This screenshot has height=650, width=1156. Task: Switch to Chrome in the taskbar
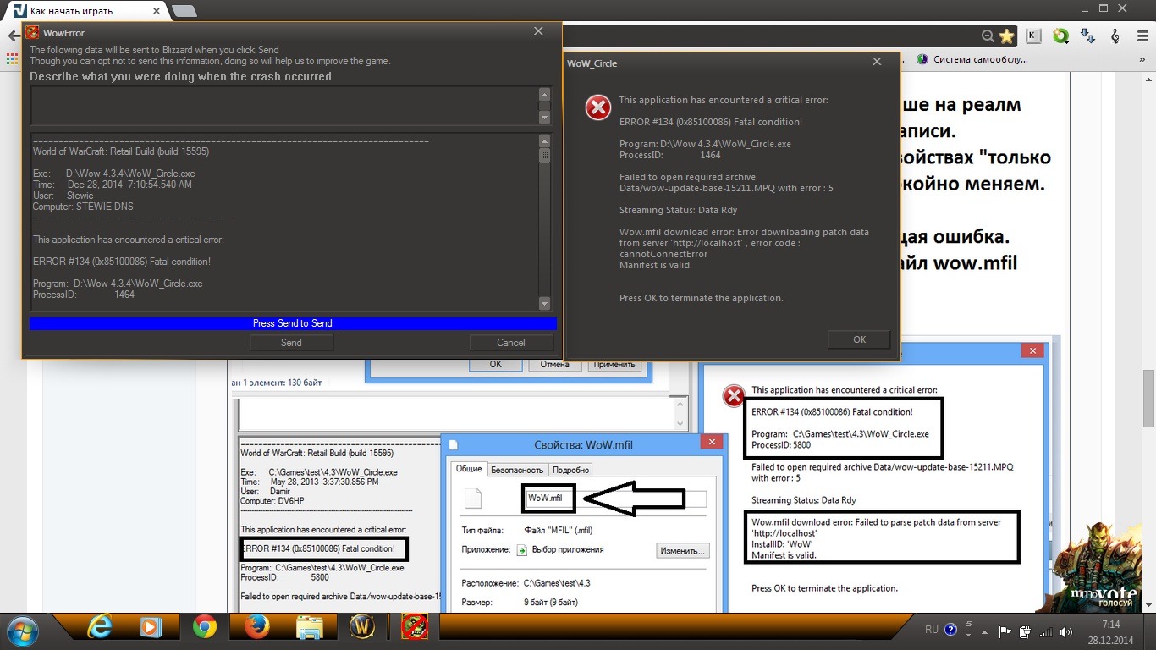pyautogui.click(x=204, y=627)
